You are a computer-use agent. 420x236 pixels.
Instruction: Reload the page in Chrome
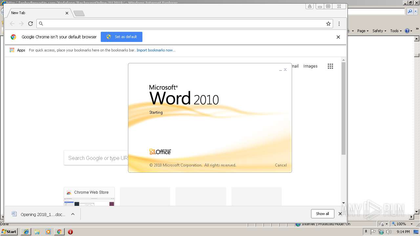tap(31, 24)
